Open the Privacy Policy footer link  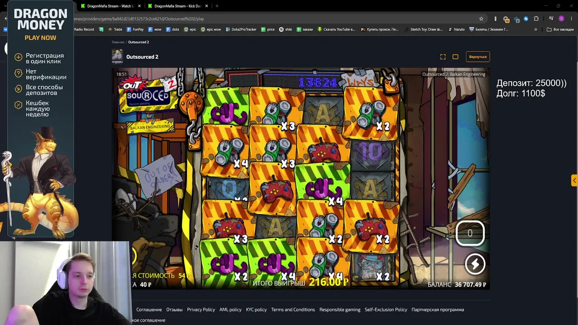point(201,310)
